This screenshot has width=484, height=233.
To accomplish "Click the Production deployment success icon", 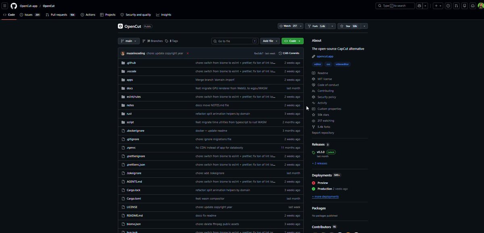I will click(x=314, y=189).
